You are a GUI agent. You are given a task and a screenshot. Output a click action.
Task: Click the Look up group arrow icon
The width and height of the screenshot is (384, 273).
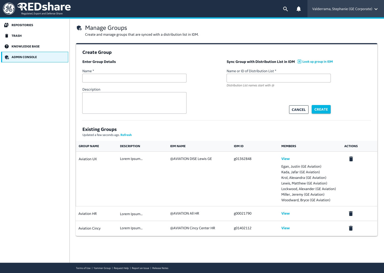tap(299, 62)
